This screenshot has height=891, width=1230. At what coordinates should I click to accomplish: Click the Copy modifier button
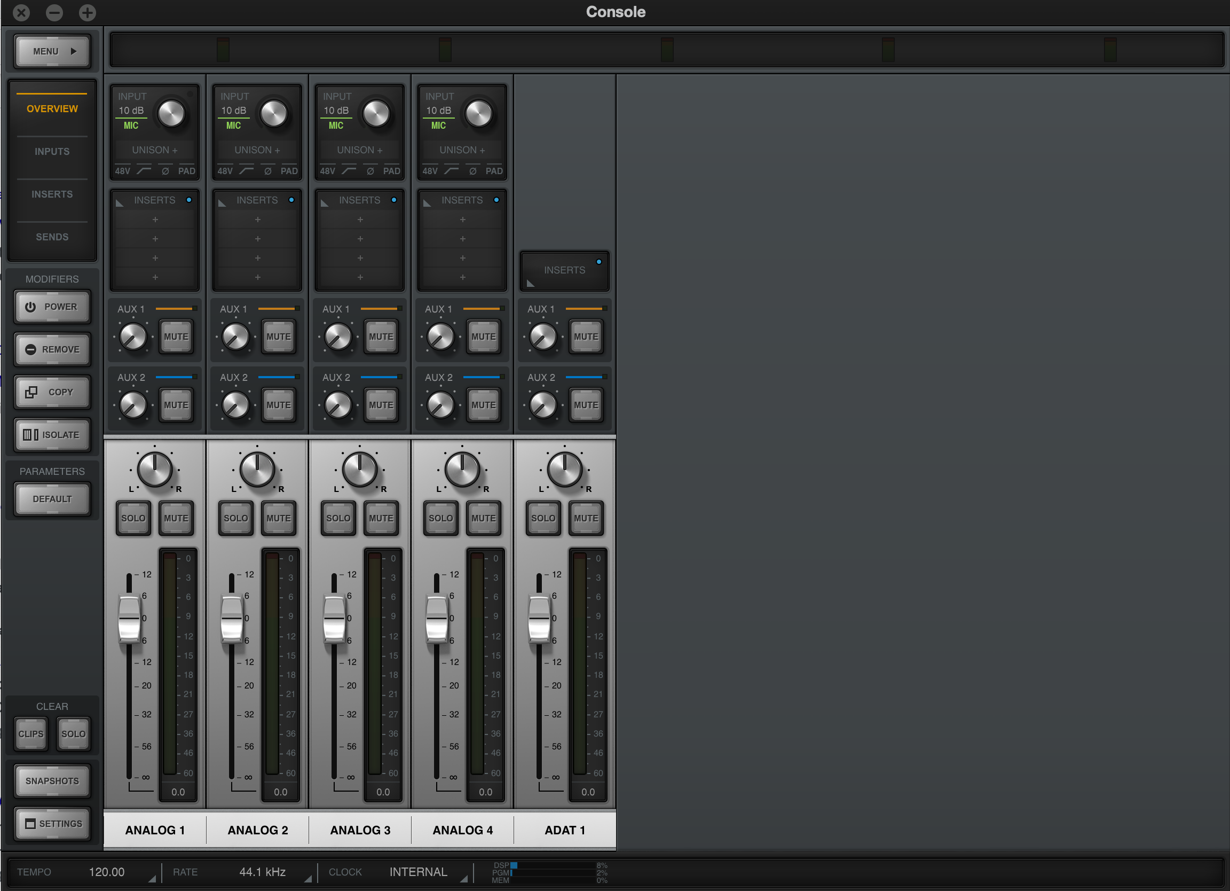point(52,392)
